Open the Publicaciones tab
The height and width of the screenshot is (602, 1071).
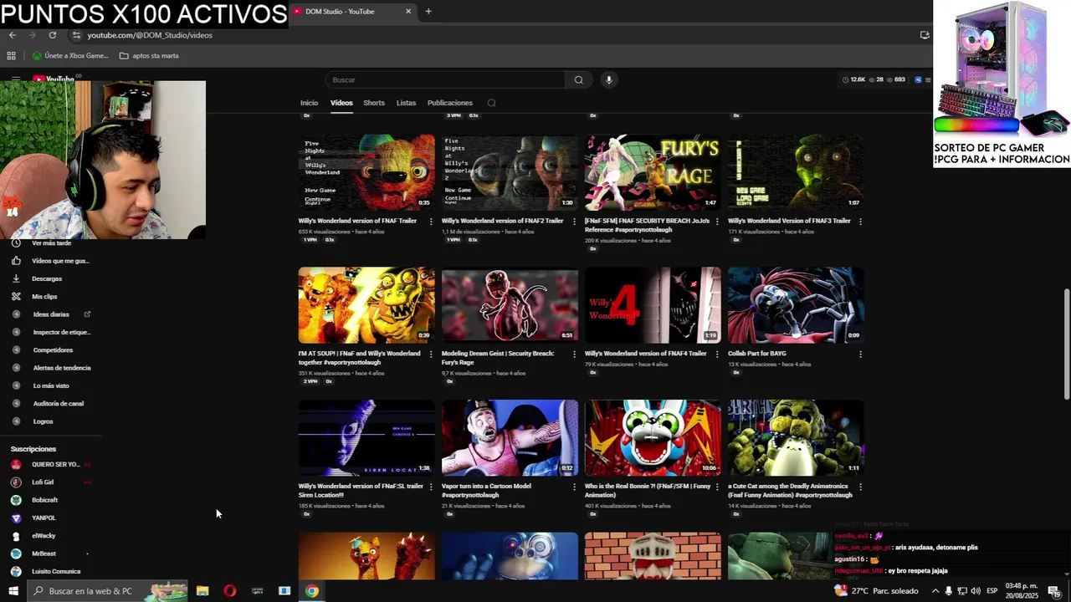point(449,103)
